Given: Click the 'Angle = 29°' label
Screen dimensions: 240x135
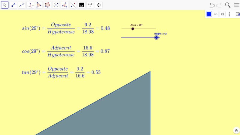Looking at the screenshot, I should coord(136,25).
